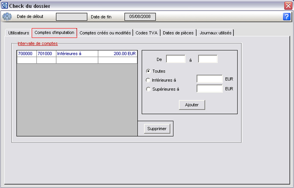Viewport: 294px width, 188px height.
Task: Click the Supprimer button
Action: [157, 129]
